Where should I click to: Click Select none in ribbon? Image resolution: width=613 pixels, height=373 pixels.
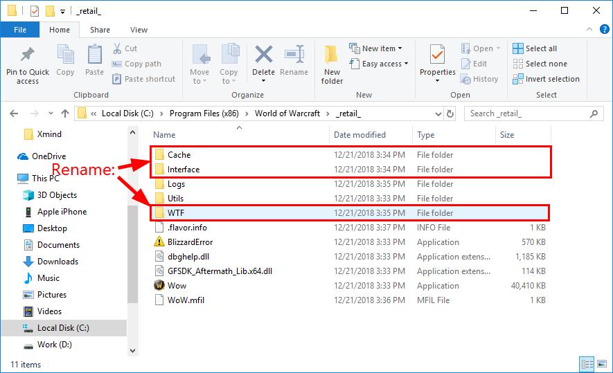pyautogui.click(x=540, y=64)
